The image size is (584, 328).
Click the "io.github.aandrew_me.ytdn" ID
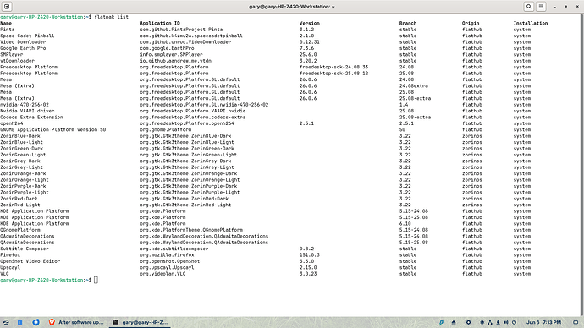coord(175,61)
